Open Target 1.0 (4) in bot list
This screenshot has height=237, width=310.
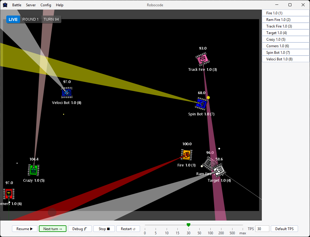286,33
